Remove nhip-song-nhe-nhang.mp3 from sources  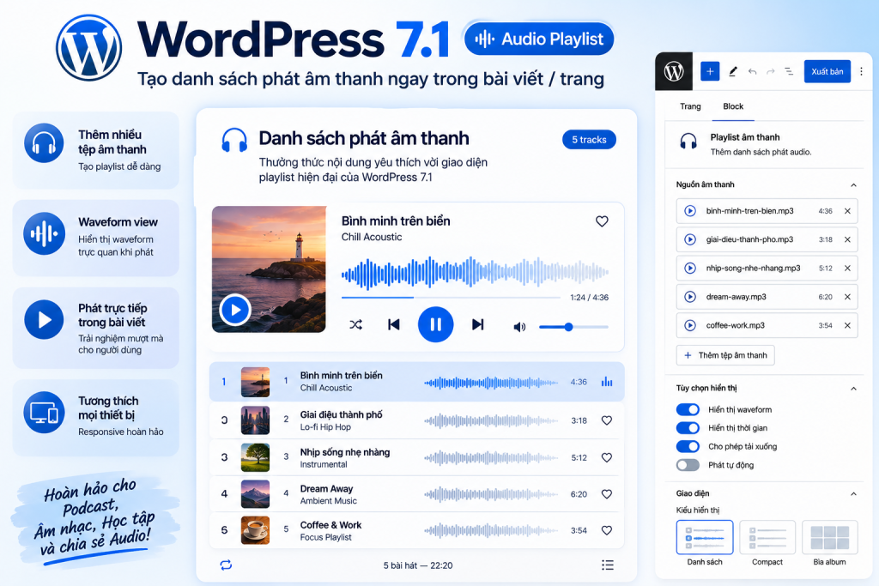pyautogui.click(x=847, y=269)
